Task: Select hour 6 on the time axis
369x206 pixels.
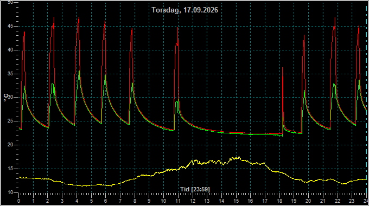Action: point(106,201)
